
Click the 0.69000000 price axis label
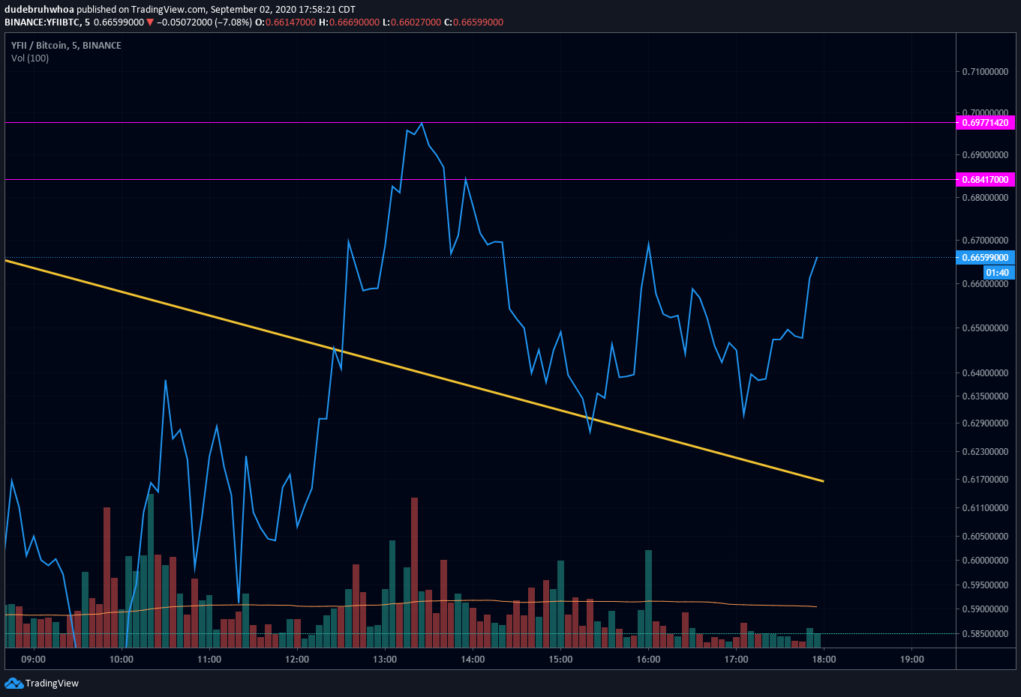985,155
